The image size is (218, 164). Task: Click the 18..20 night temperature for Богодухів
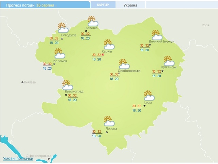(54, 43)
